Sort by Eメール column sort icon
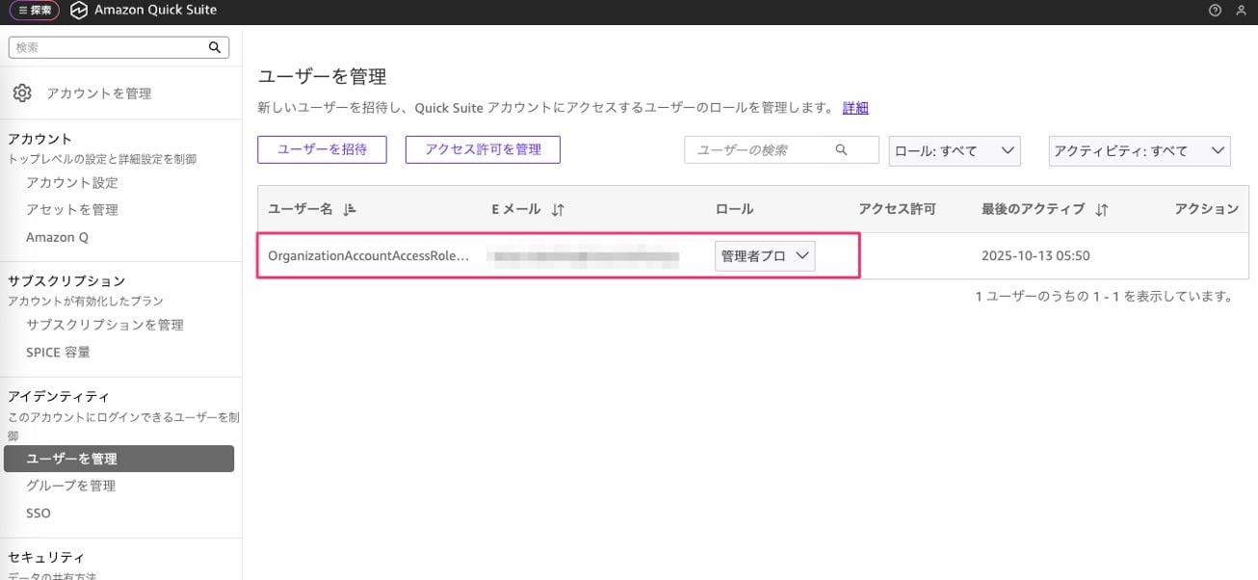 (558, 209)
